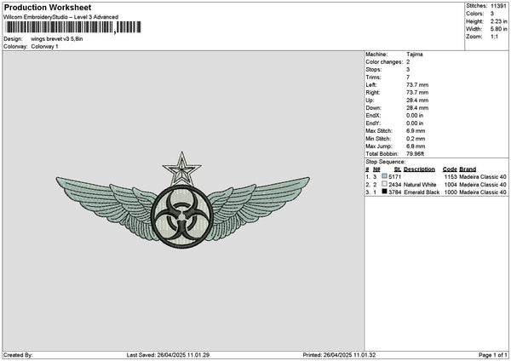This screenshot has height=361, width=511.
Task: Select the "Production Worksheet" heading
Action: coord(48,8)
